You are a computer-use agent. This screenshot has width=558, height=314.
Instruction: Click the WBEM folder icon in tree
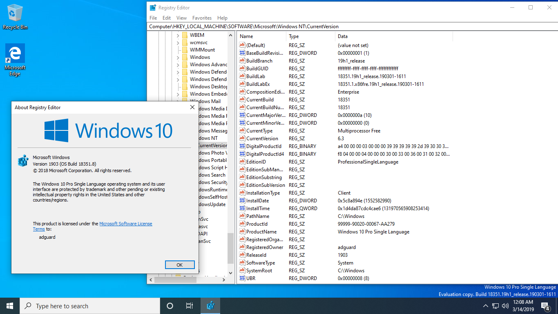tap(185, 35)
